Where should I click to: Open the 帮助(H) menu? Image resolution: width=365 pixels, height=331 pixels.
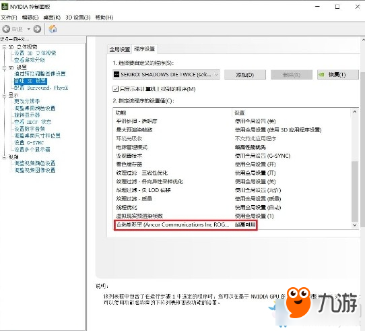(x=104, y=18)
